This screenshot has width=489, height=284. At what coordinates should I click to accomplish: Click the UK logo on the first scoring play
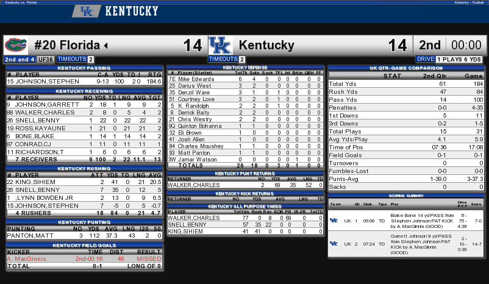(x=334, y=220)
